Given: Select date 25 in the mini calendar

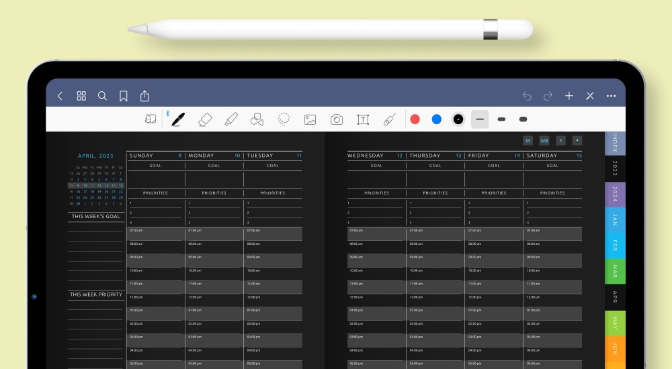Looking at the screenshot, I should click(92, 198).
